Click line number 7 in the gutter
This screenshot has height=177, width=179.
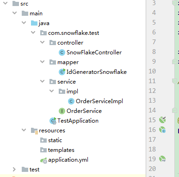point(154,42)
